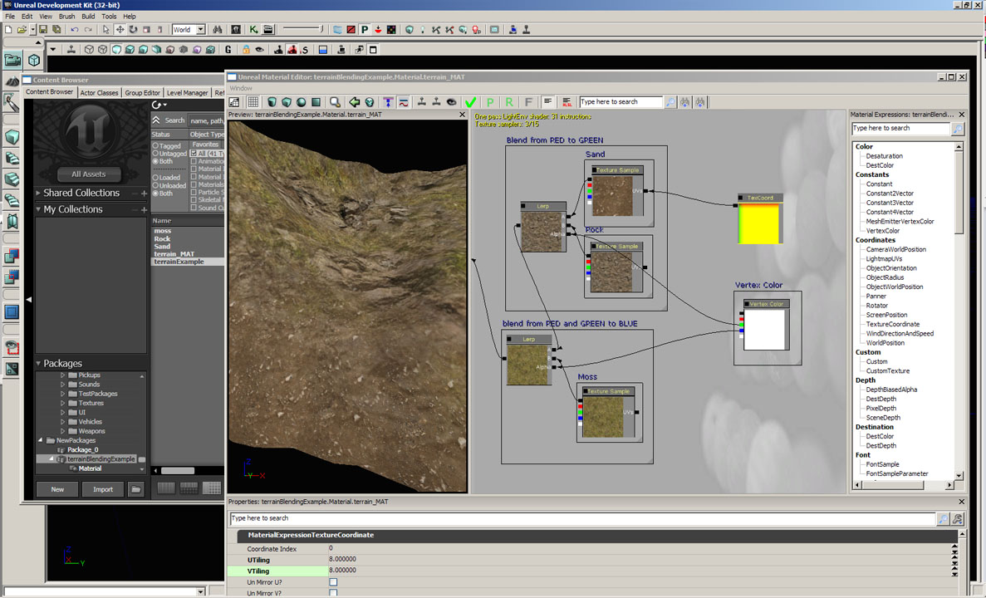986x598 pixels.
Task: Select the sphere preview primitive icon
Action: coord(301,102)
